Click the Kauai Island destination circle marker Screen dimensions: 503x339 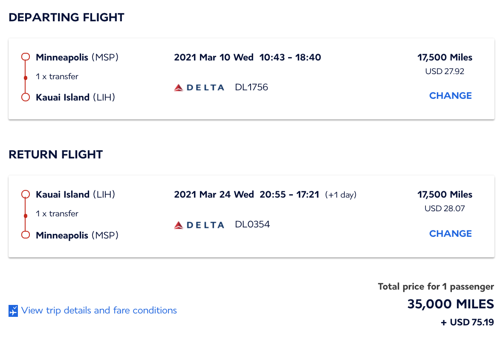(x=25, y=97)
